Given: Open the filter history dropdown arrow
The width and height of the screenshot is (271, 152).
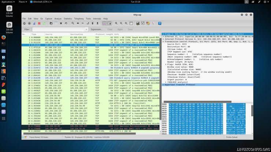Looking at the screenshot, I should [x=86, y=29].
